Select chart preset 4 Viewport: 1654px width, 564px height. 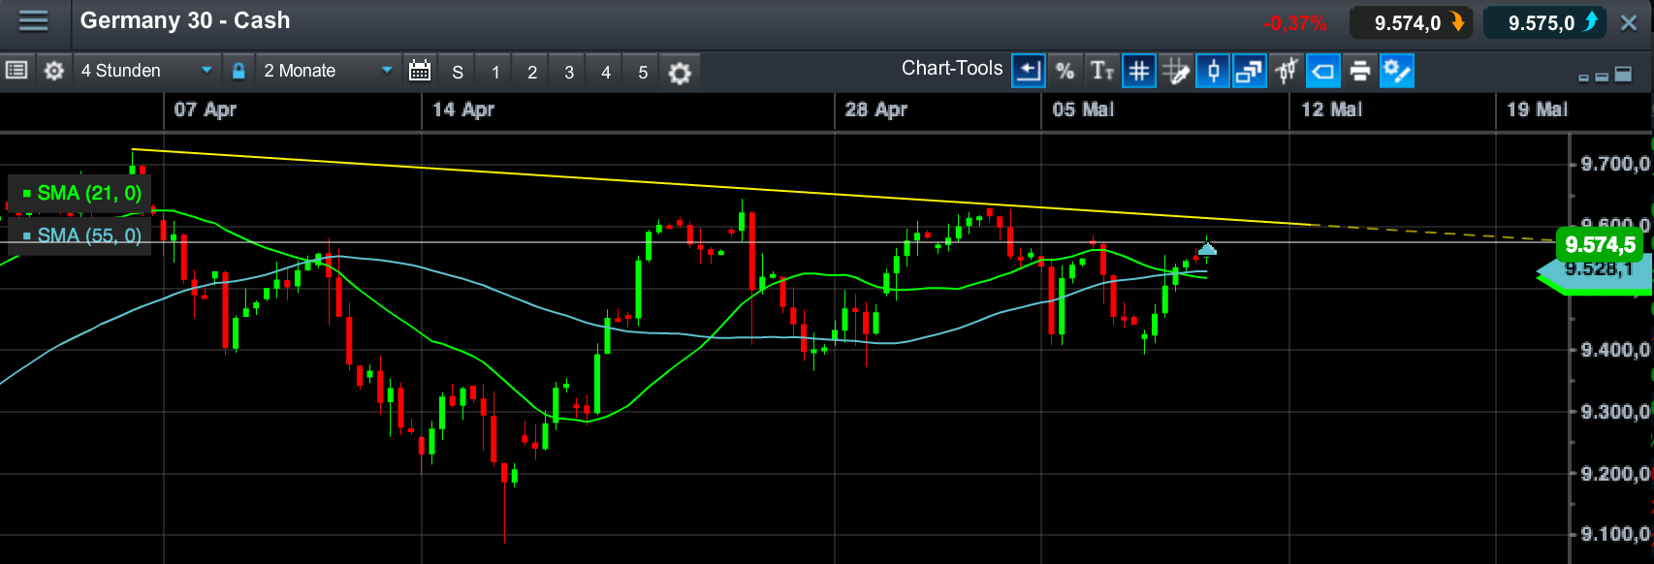click(606, 72)
